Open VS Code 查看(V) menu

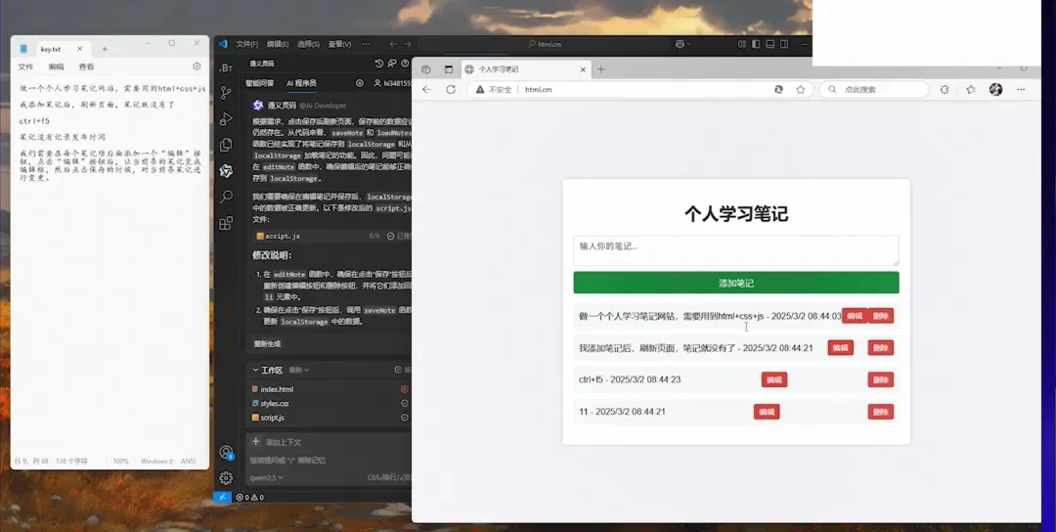pos(339,44)
